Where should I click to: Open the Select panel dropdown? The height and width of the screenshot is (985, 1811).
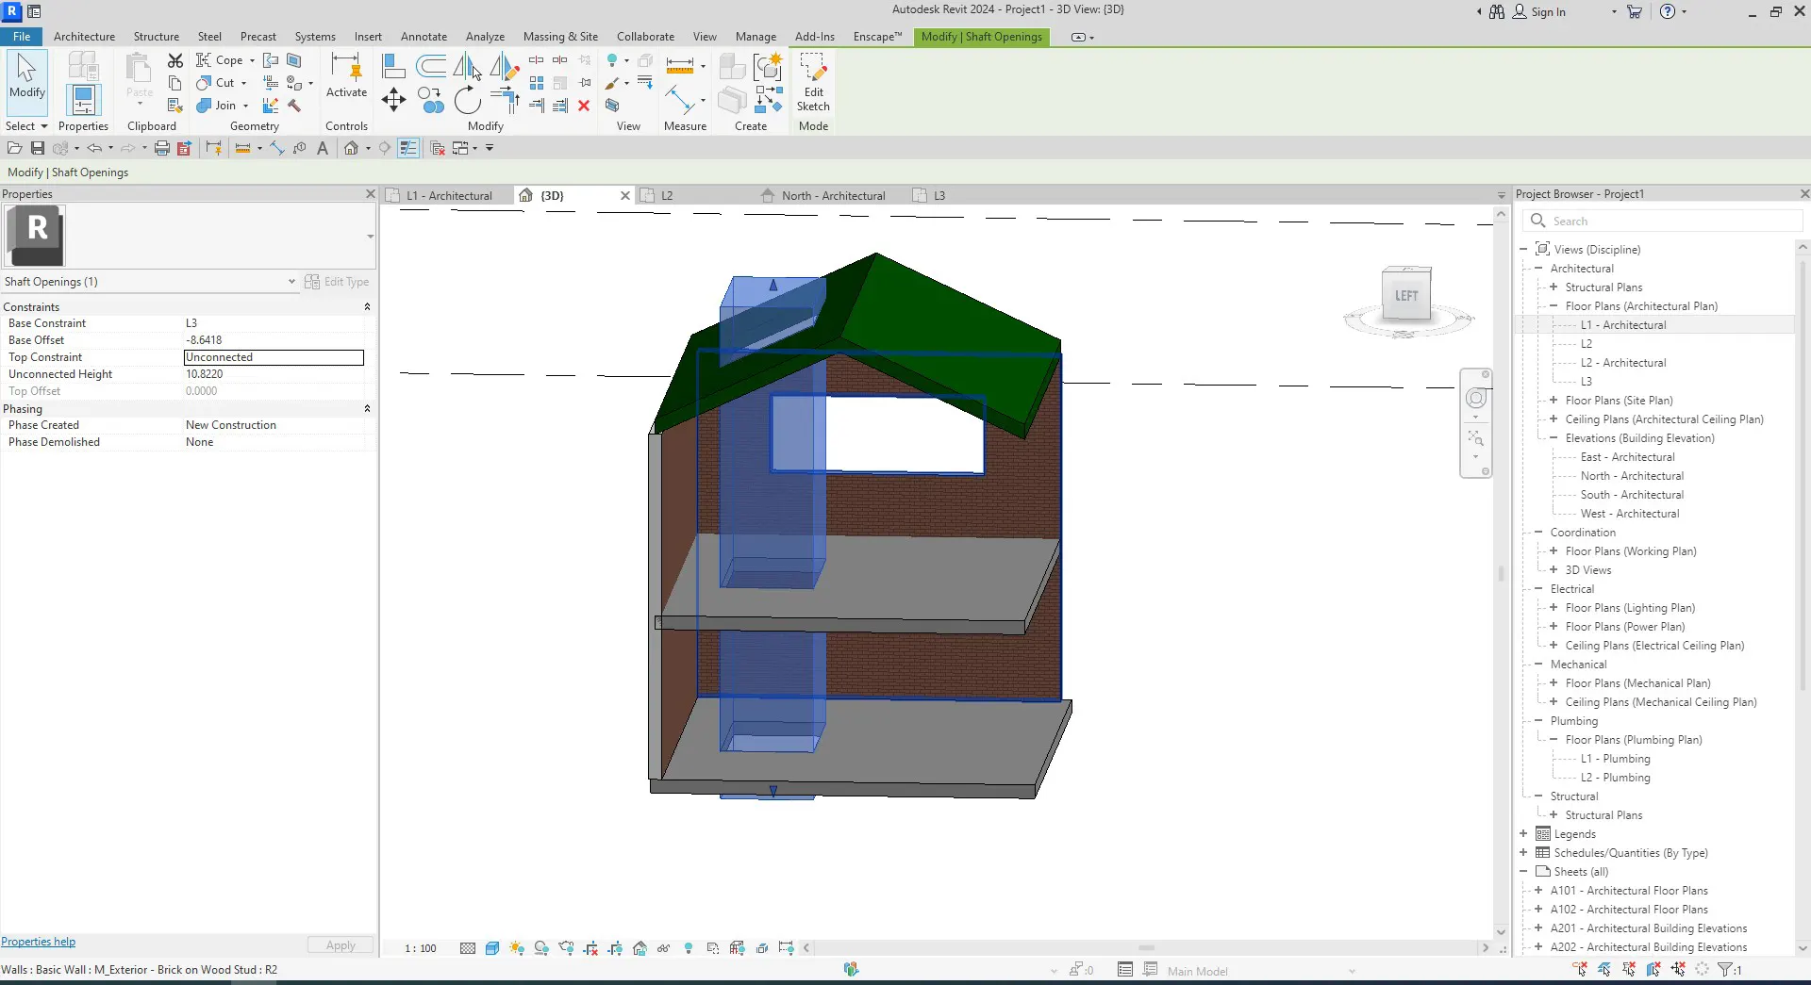25,126
